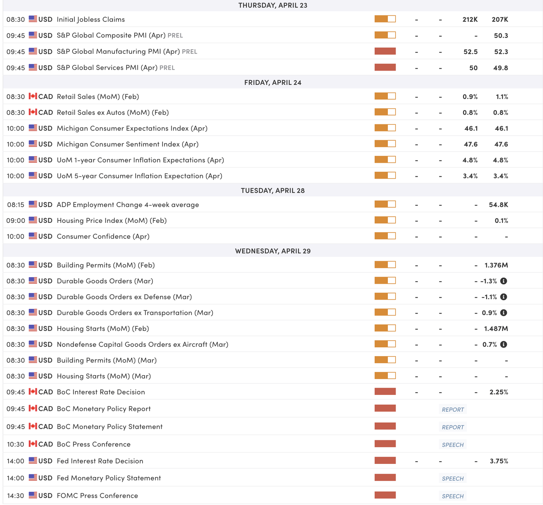Click the 212K consensus value for Jobless Claims

[x=470, y=19]
